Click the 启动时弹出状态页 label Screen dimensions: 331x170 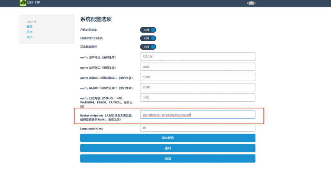click(91, 38)
